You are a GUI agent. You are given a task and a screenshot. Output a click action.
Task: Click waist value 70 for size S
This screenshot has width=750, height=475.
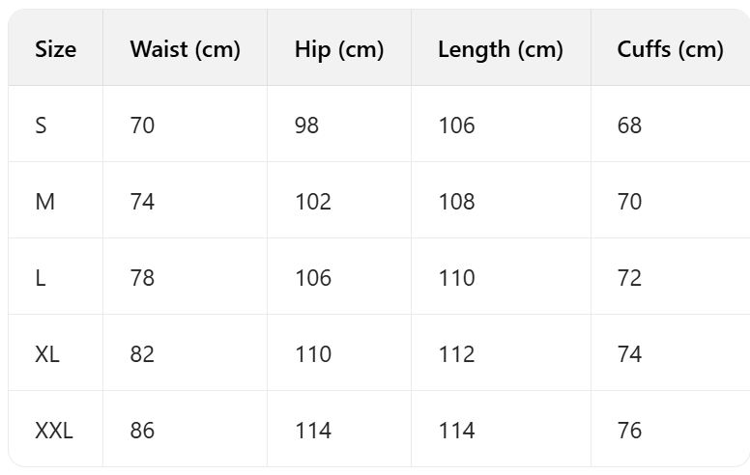[142, 126]
